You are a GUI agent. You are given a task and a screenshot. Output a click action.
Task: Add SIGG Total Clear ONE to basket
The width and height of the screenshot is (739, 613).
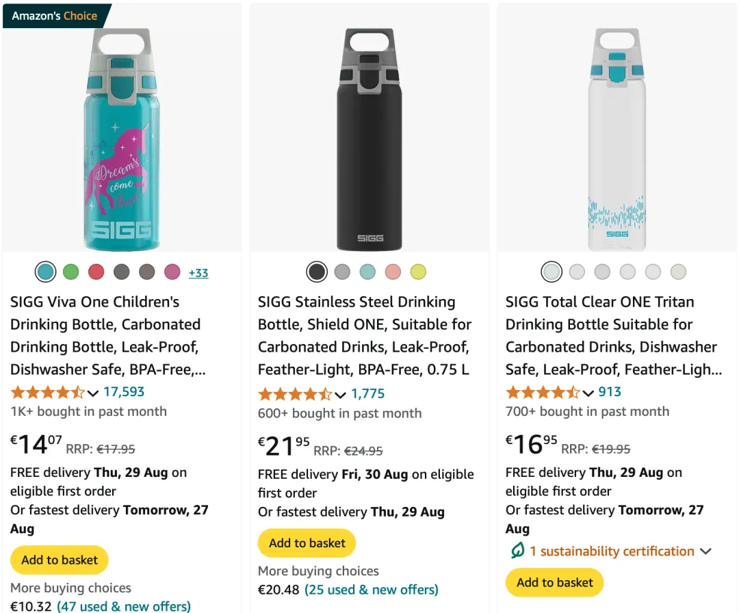555,582
